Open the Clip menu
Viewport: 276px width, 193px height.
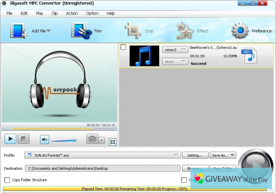[54, 13]
